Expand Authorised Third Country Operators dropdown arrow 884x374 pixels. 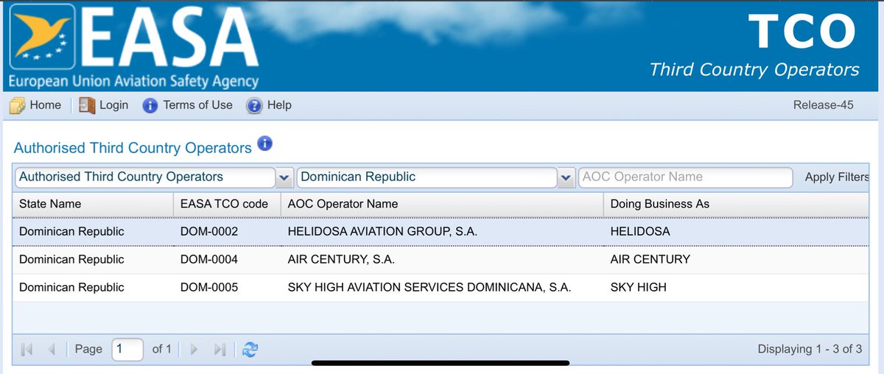284,177
